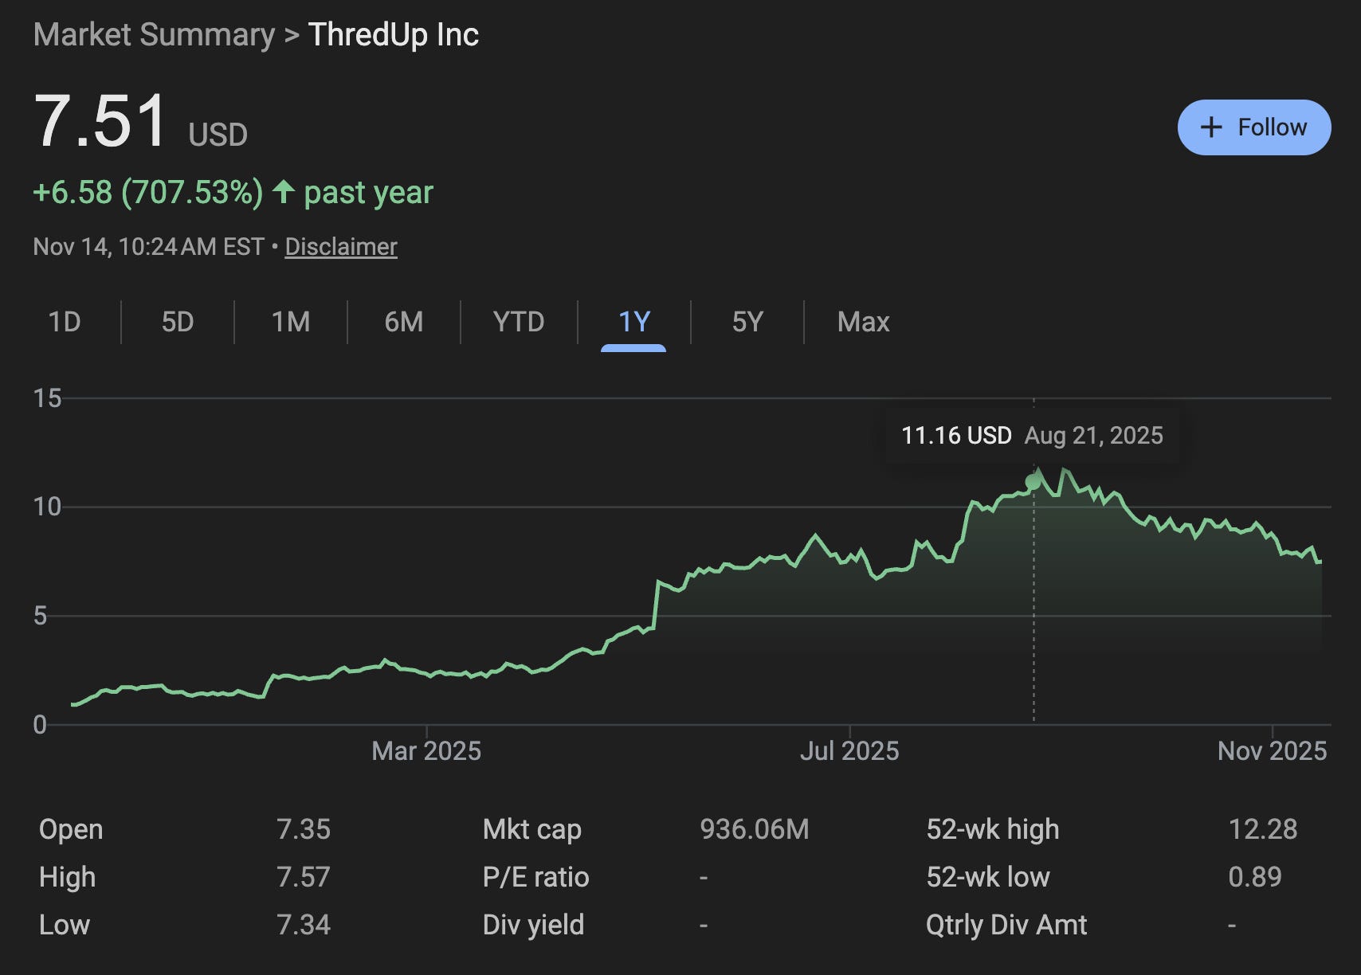Click the 7.51 current price
Image resolution: width=1361 pixels, height=975 pixels.
tap(100, 121)
